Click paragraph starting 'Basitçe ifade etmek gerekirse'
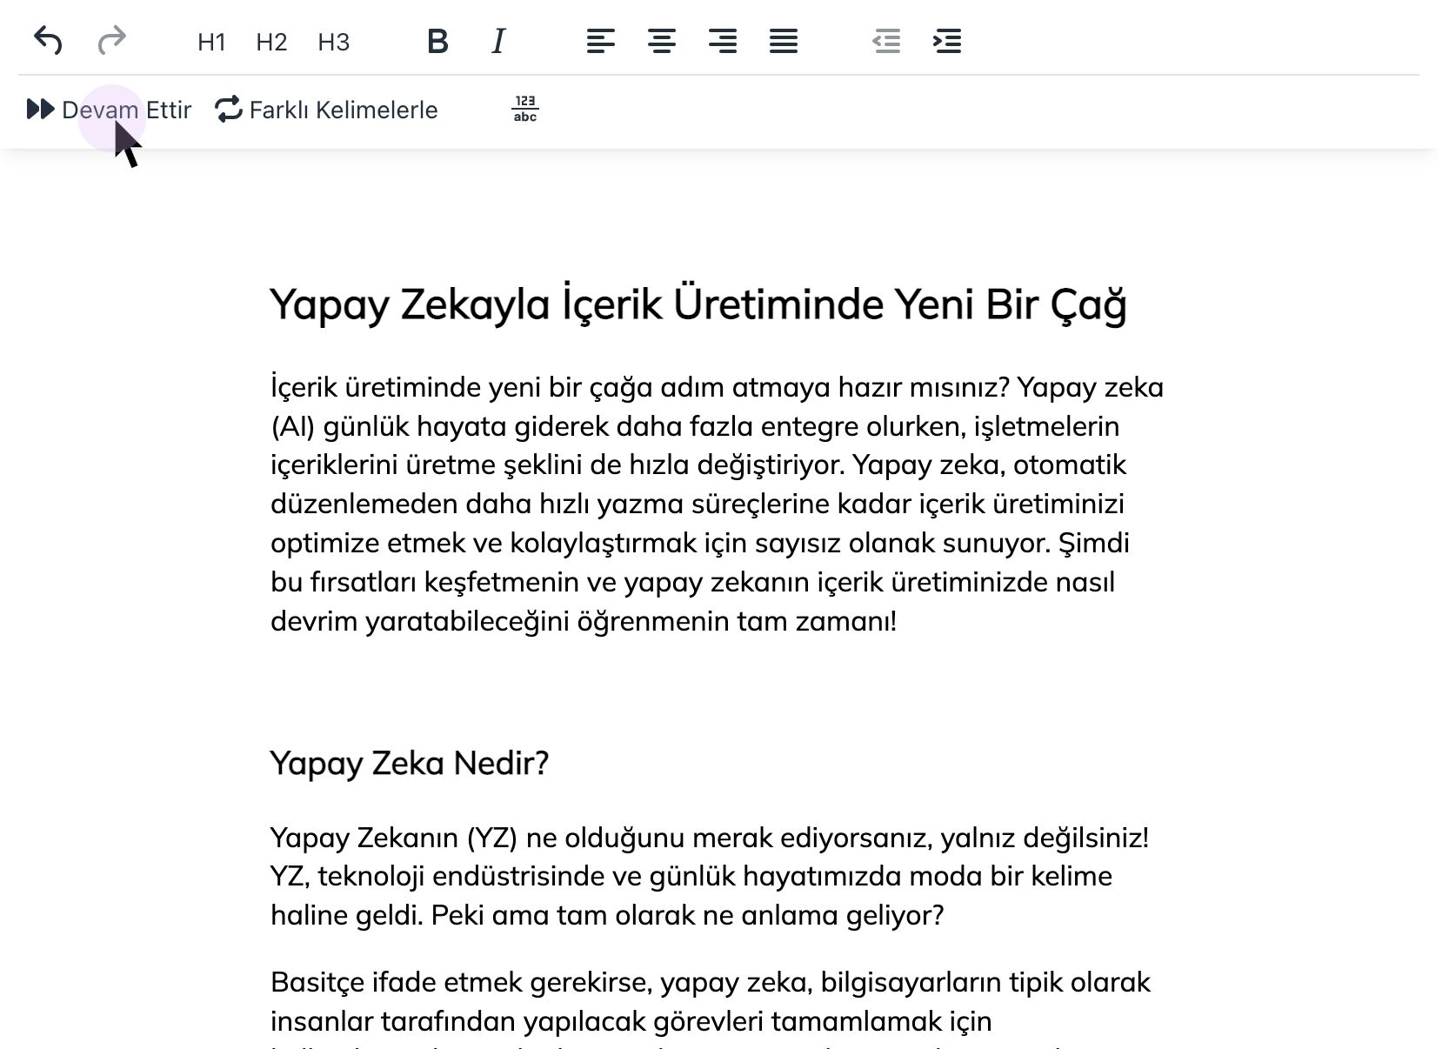 coord(711,1007)
